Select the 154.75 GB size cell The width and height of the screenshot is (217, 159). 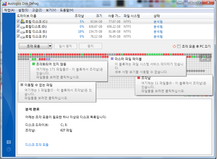pos(95,32)
